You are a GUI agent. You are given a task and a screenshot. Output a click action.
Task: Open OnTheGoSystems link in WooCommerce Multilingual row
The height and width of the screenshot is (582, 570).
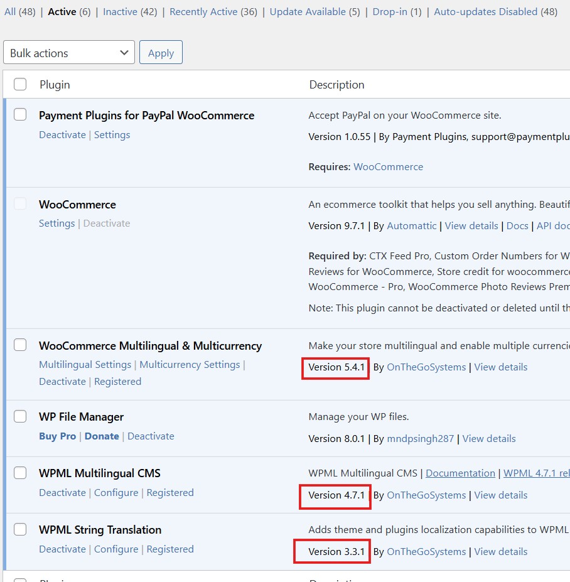426,367
